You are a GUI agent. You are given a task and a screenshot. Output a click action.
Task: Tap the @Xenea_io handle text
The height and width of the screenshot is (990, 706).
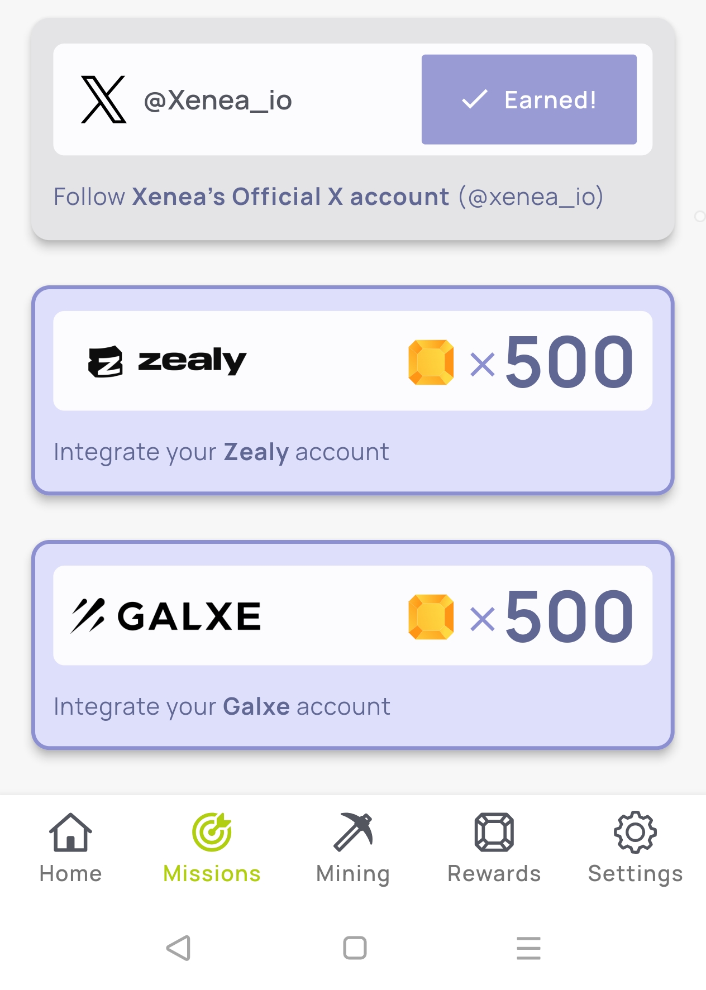pos(218,101)
